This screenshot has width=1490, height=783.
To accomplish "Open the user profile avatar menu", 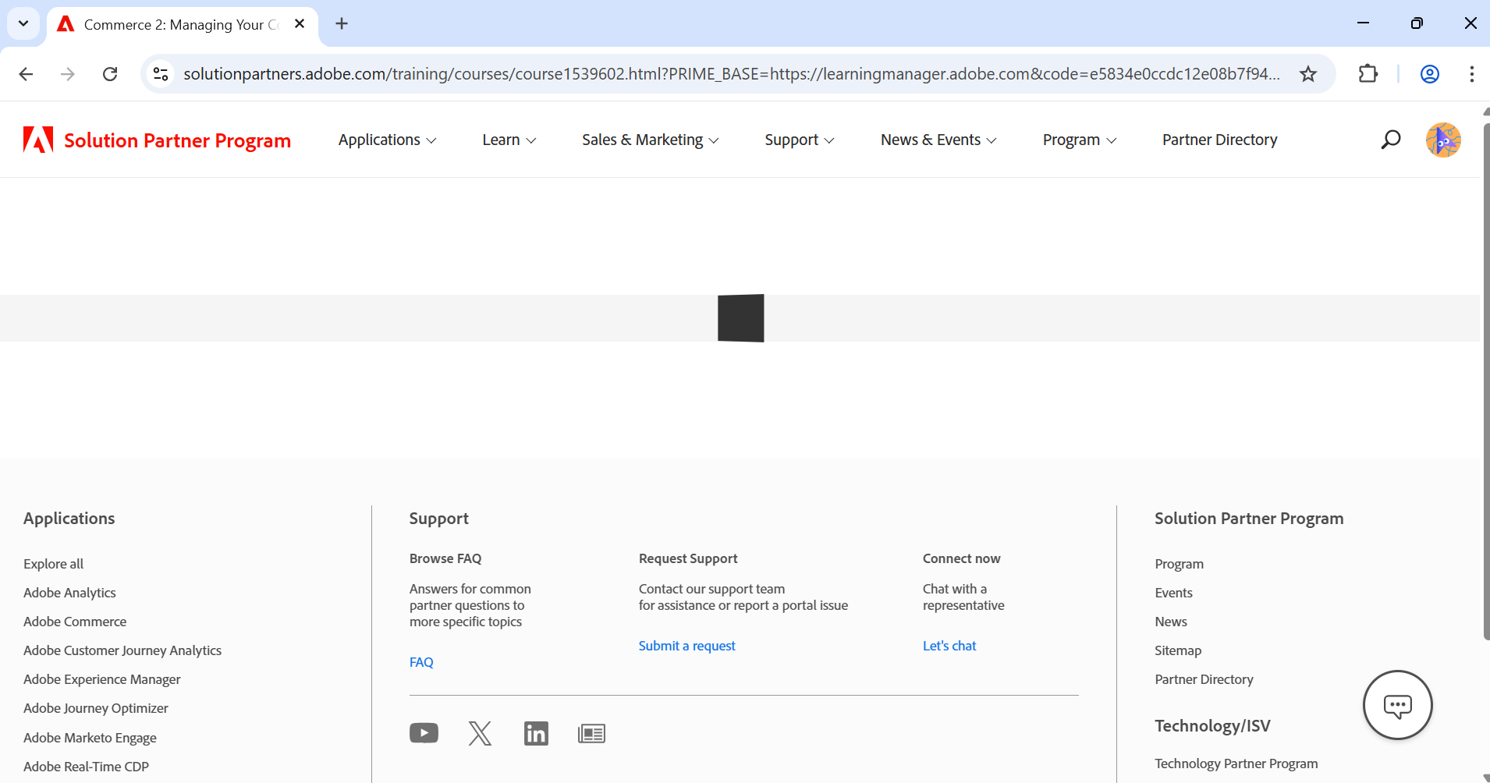I will click(x=1443, y=140).
